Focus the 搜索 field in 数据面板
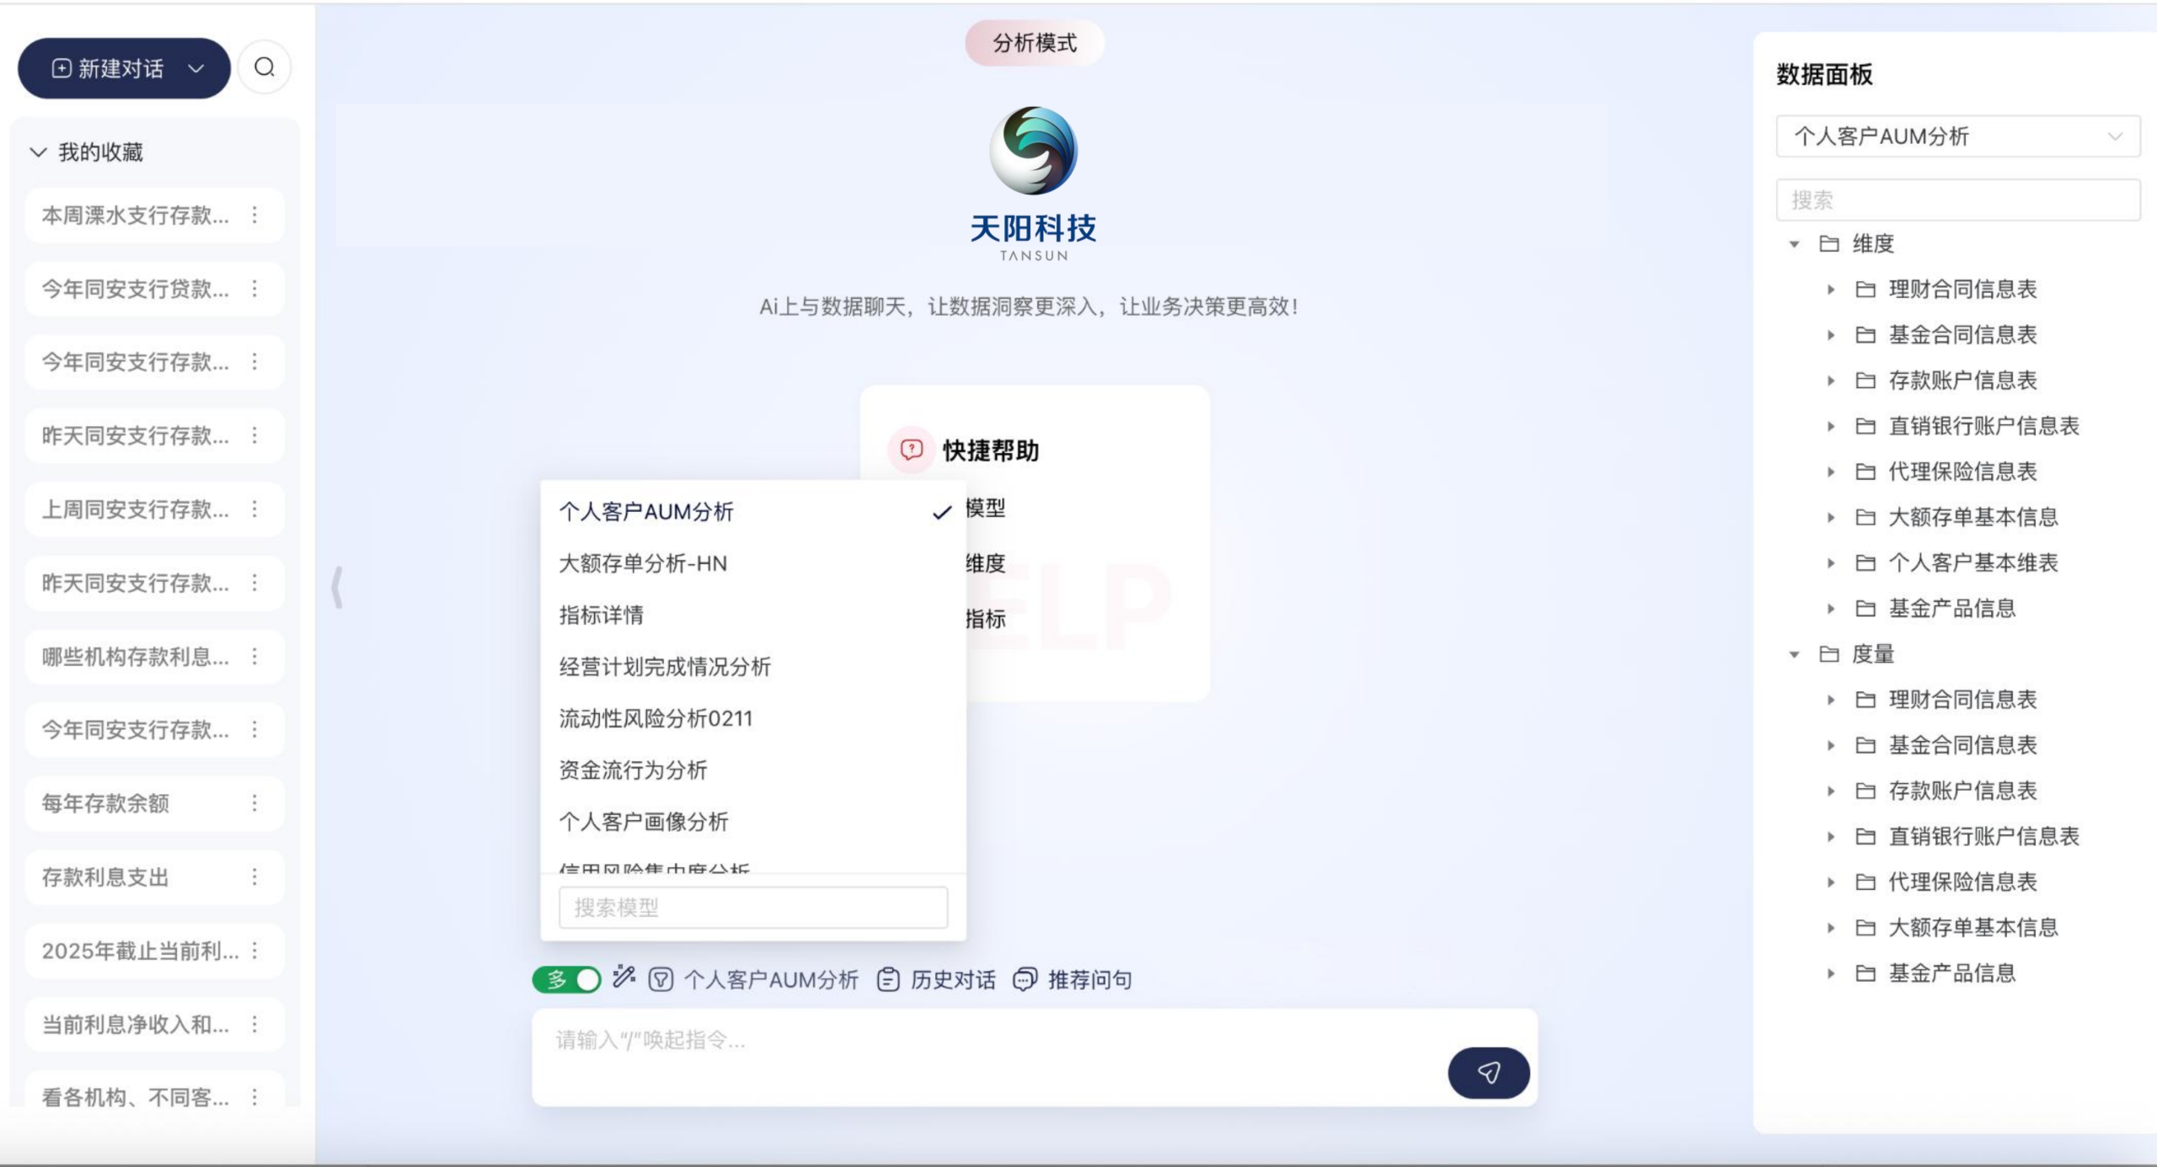2157x1167 pixels. click(1958, 200)
